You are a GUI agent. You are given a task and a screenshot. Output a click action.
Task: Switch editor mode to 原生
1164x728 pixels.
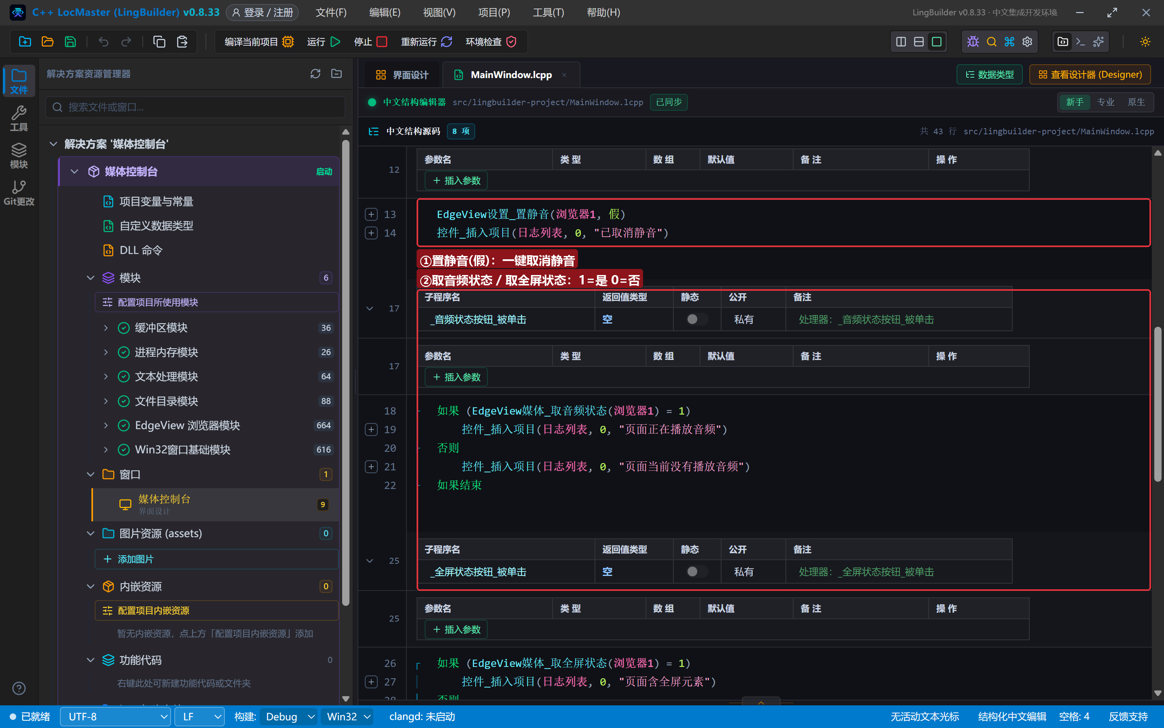tap(1136, 102)
